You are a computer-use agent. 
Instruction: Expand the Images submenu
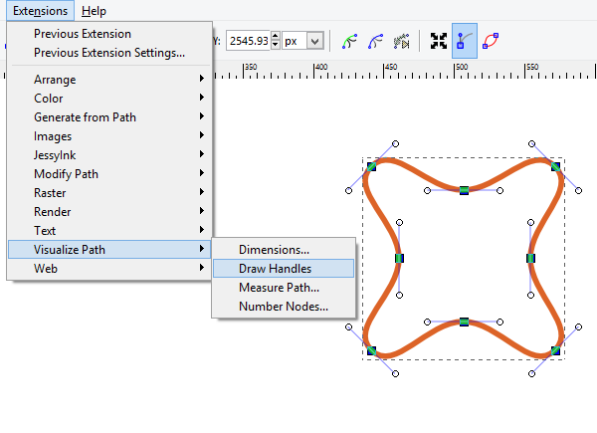click(x=108, y=136)
